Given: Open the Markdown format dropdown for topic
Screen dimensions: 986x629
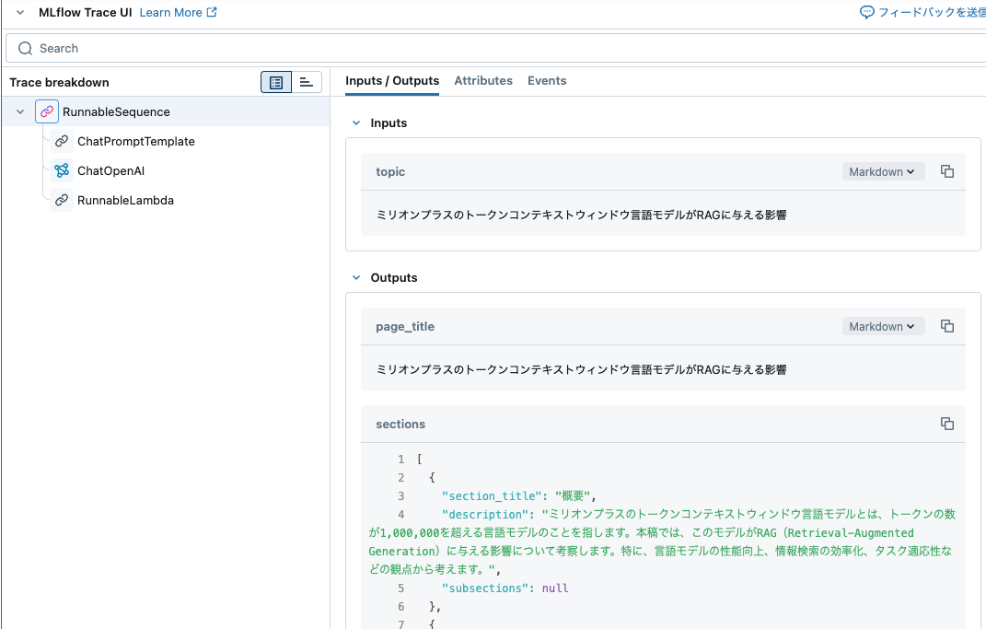Looking at the screenshot, I should click(x=883, y=171).
